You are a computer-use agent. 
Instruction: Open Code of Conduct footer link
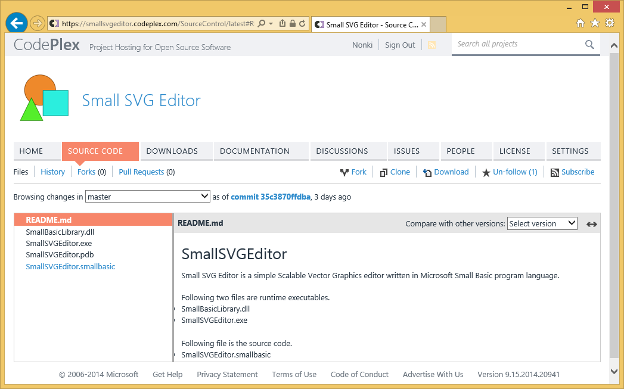(x=359, y=374)
